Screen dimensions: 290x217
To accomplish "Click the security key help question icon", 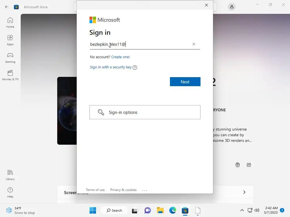I will click(x=135, y=67).
